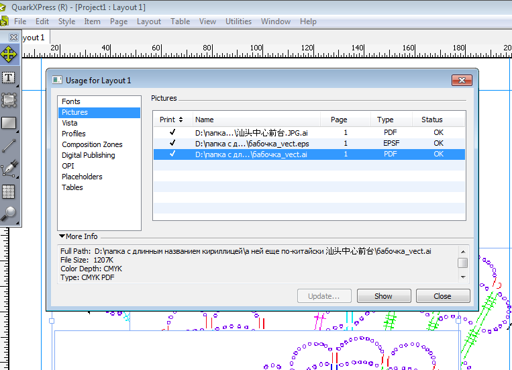Open the Page menu
The width and height of the screenshot is (512, 370).
119,21
